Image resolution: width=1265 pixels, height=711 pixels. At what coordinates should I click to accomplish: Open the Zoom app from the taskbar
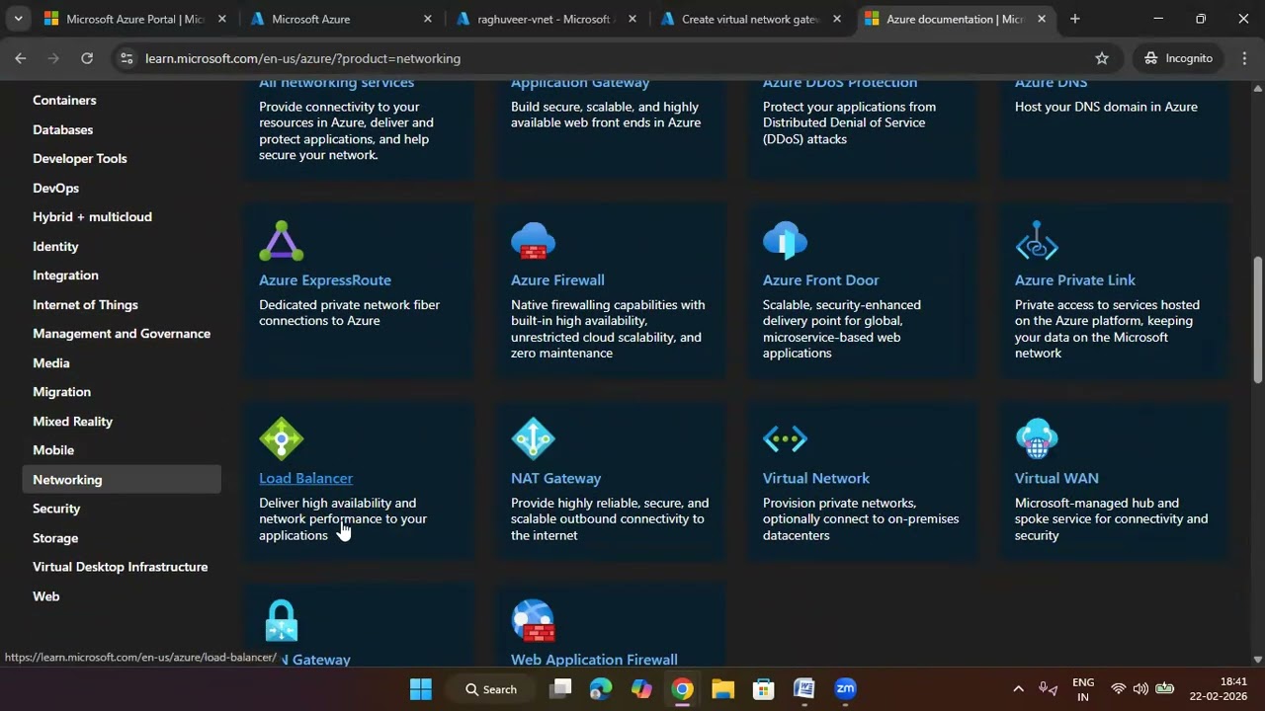pyautogui.click(x=845, y=689)
